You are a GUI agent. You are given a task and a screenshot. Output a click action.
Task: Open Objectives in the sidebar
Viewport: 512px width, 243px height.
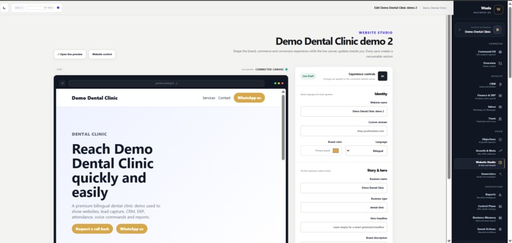click(479, 141)
